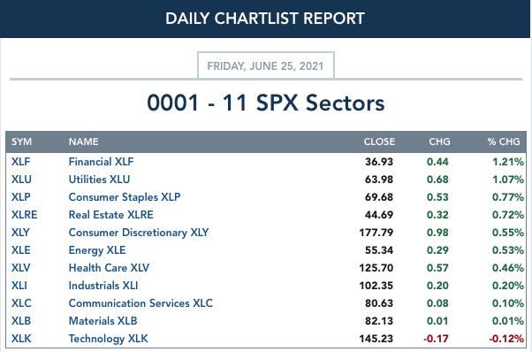
Task: Click the XLK symbol link
Action: click(x=21, y=339)
